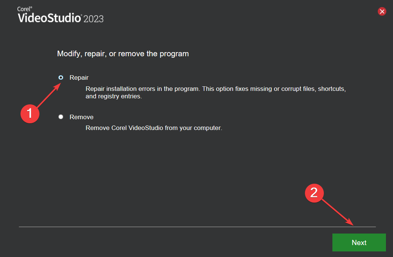Click the Remove option label
The height and width of the screenshot is (257, 393).
coord(81,117)
